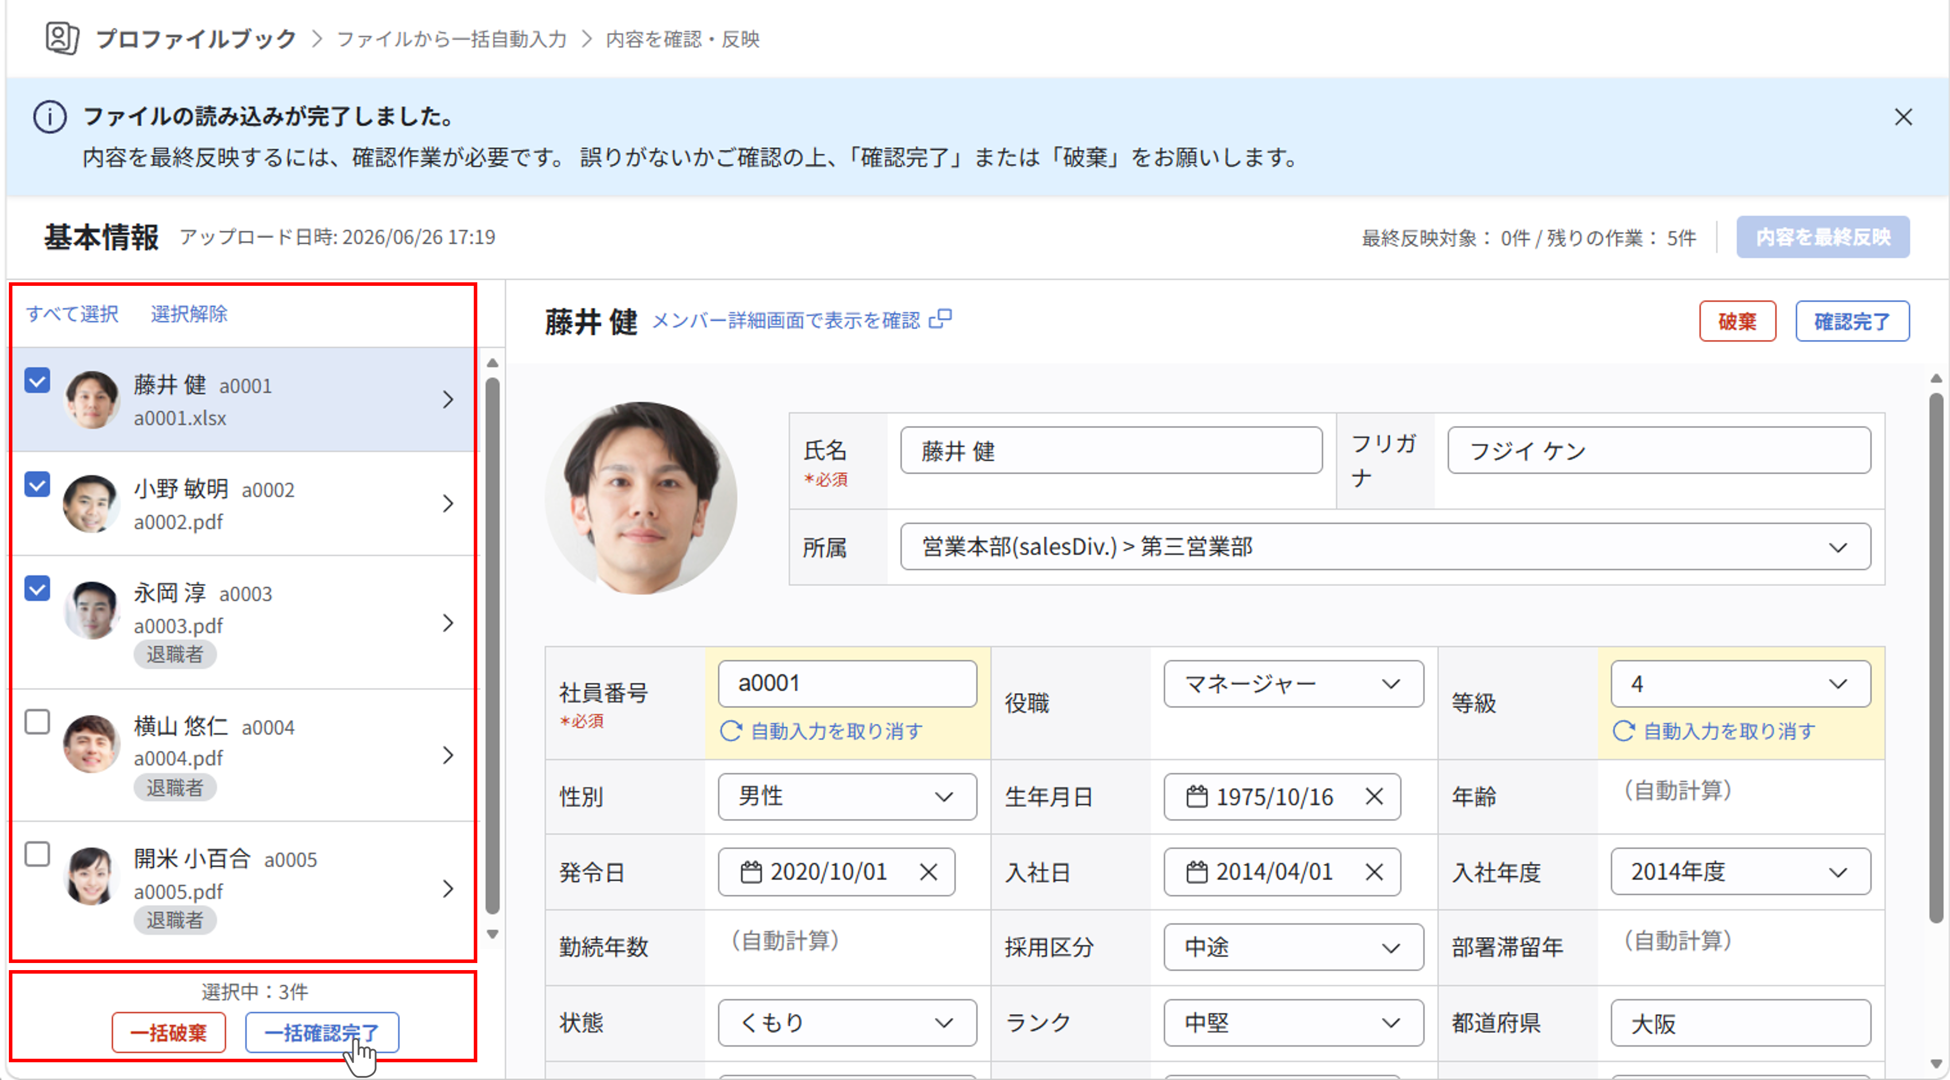The width and height of the screenshot is (1950, 1080).
Task: Click the avatar of 横山 悠仁 in list
Action: click(92, 744)
